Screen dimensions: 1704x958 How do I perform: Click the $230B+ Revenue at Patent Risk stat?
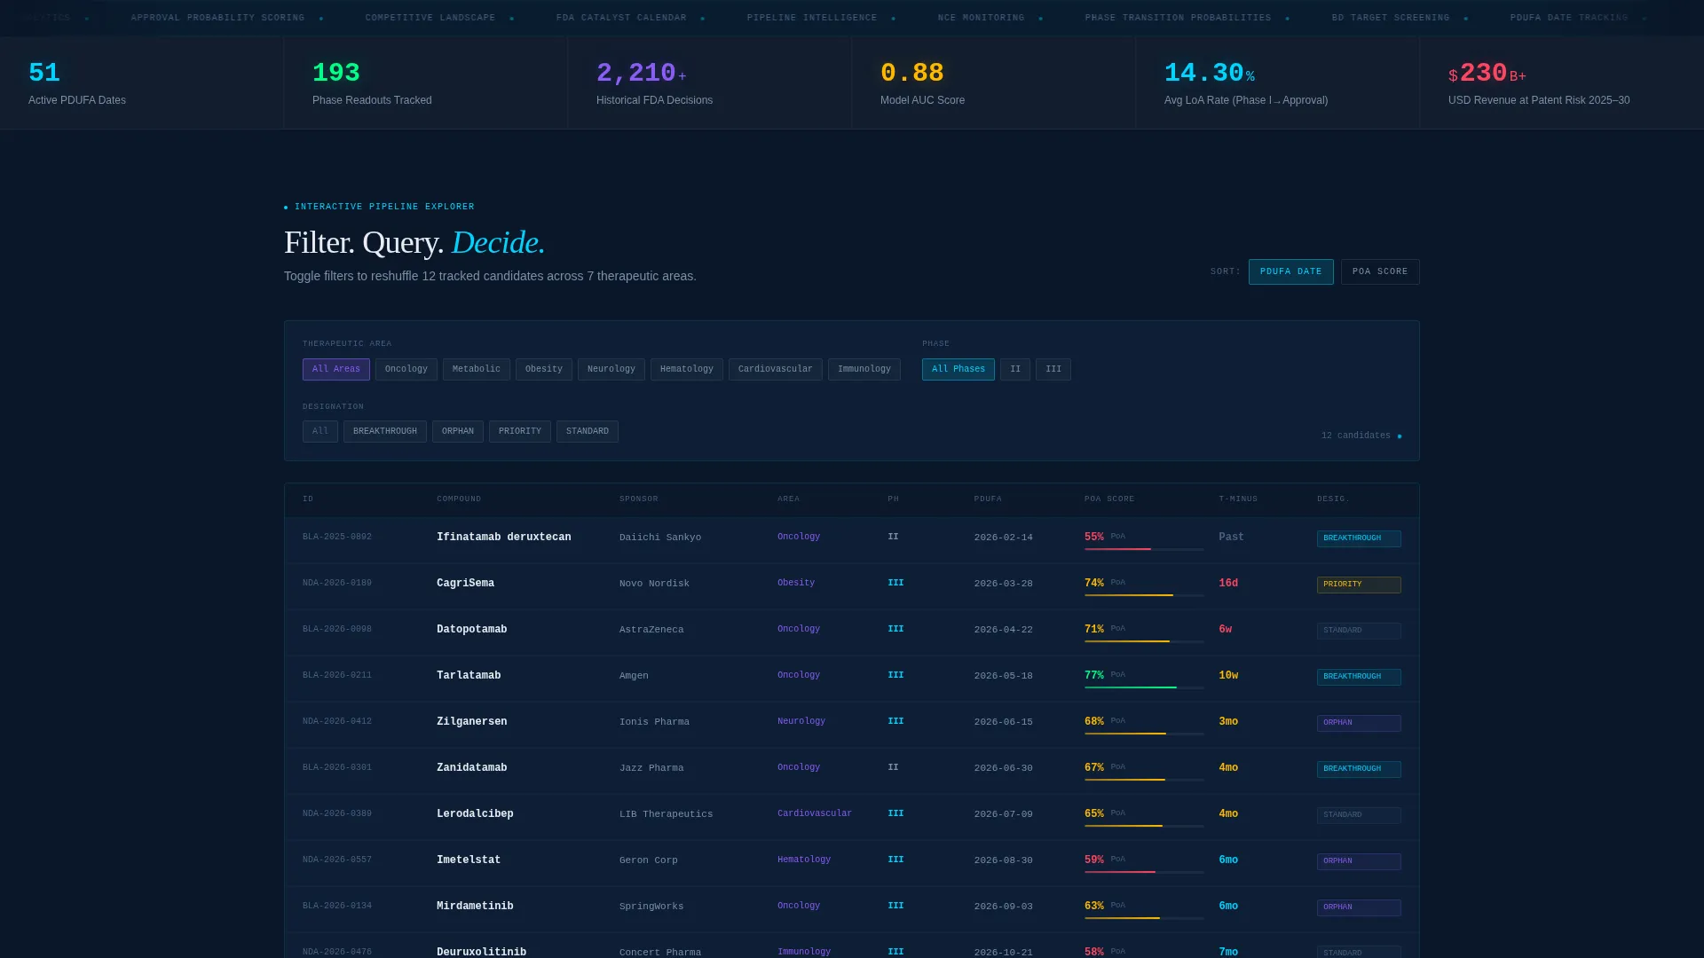1561,82
